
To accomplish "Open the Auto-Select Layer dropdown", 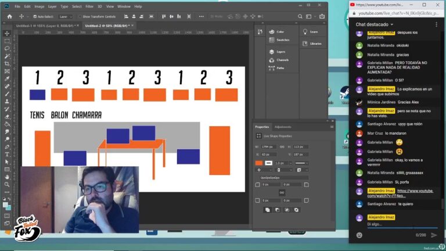I will [66, 16].
